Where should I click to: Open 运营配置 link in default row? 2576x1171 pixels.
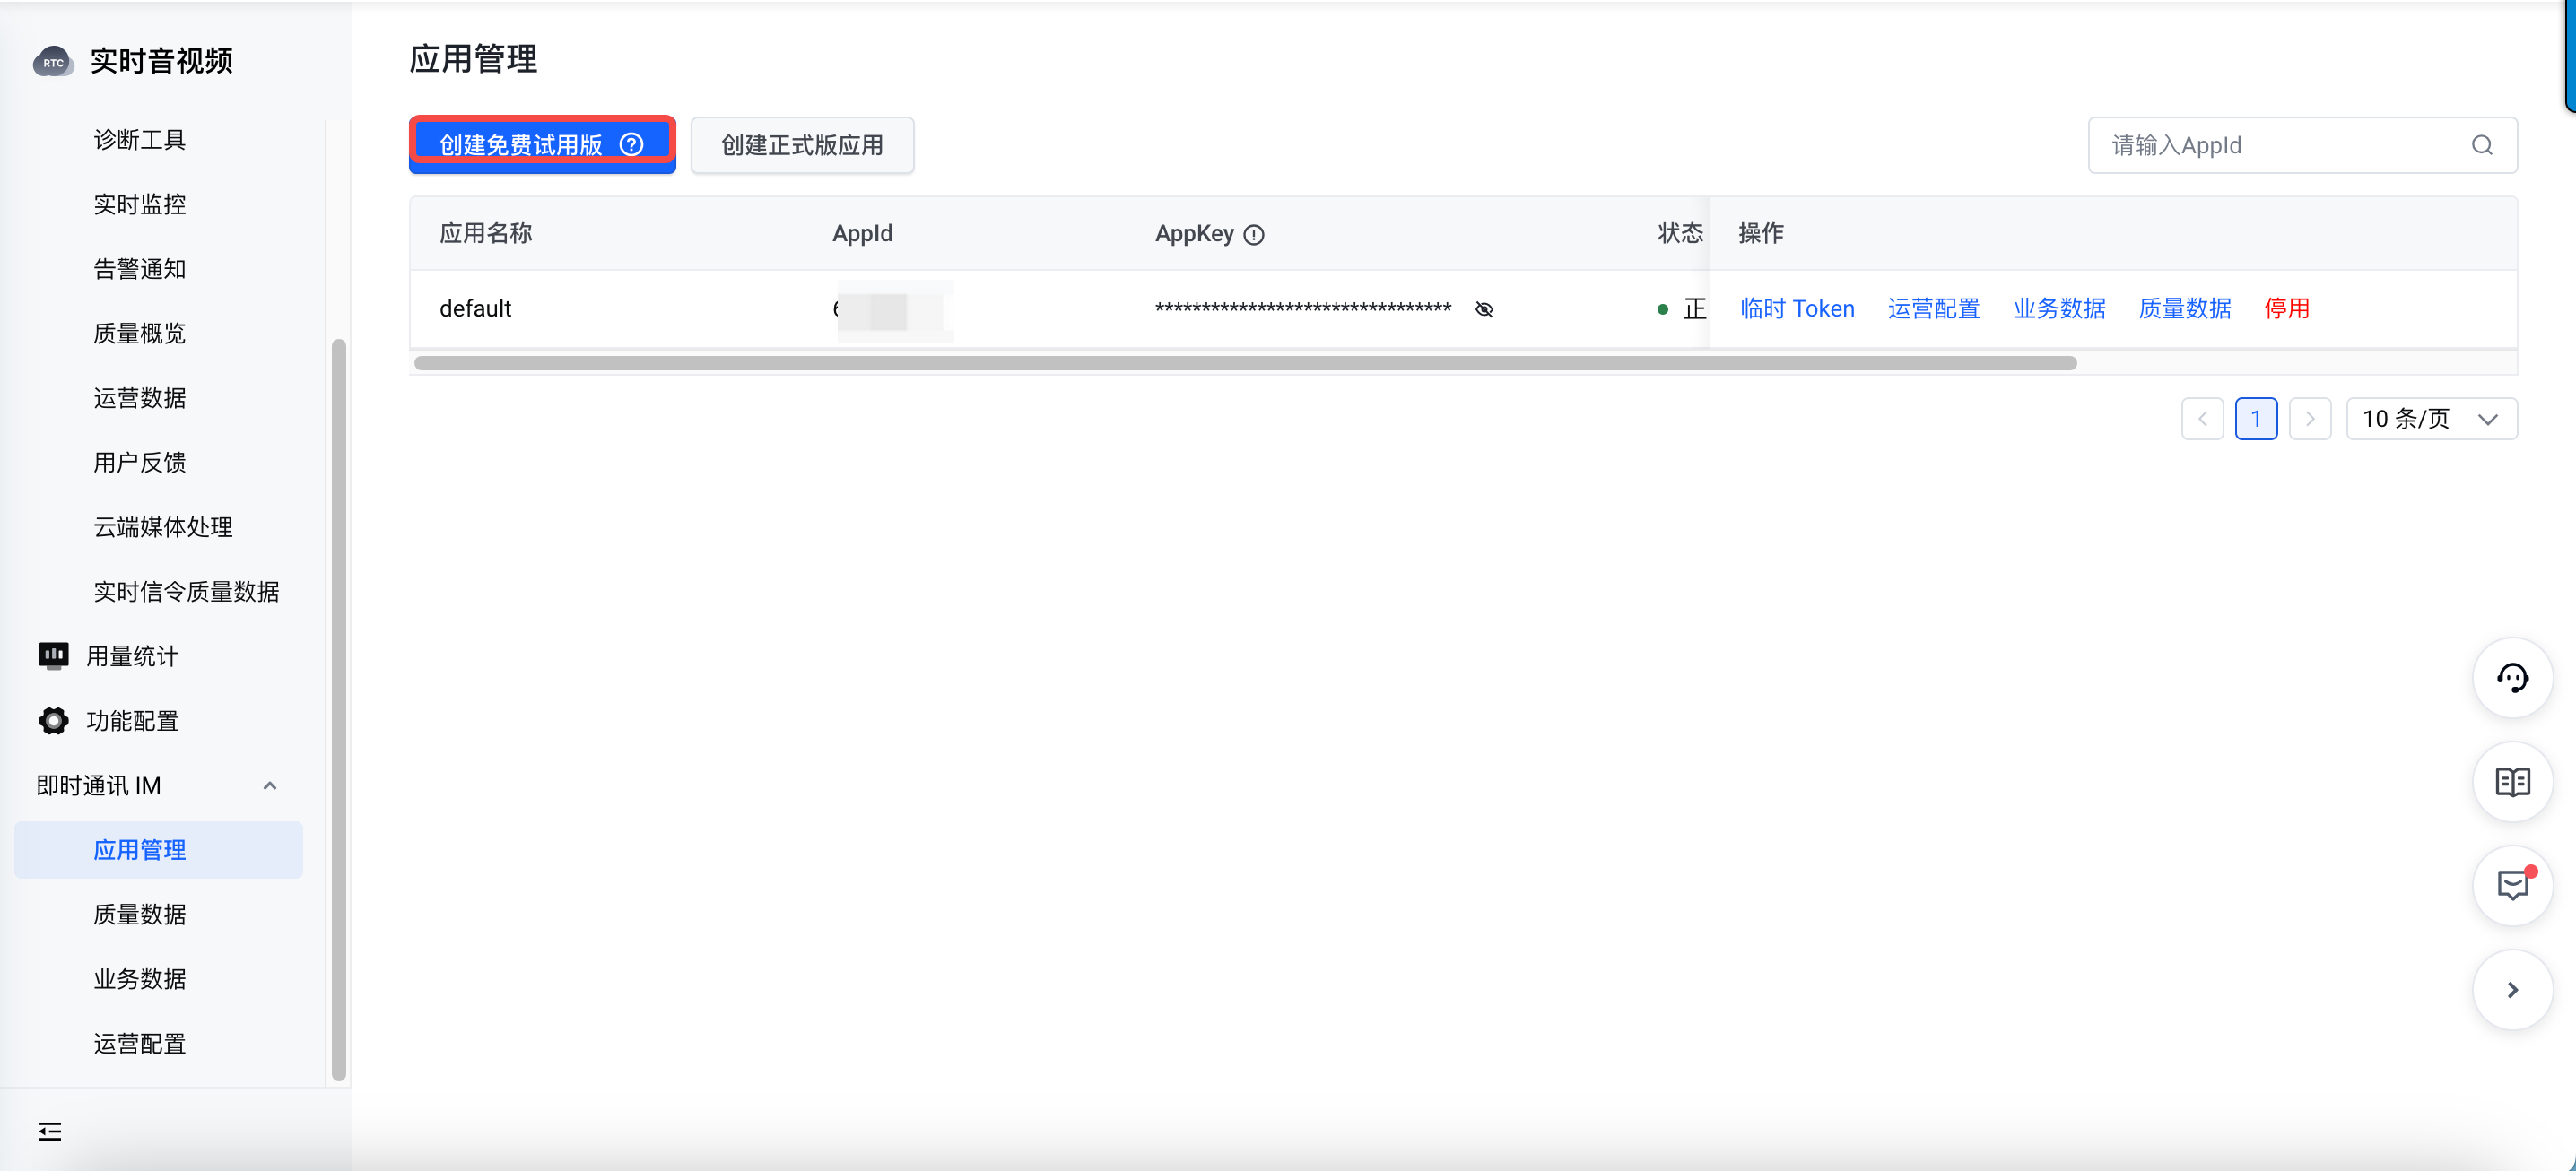(x=1933, y=309)
